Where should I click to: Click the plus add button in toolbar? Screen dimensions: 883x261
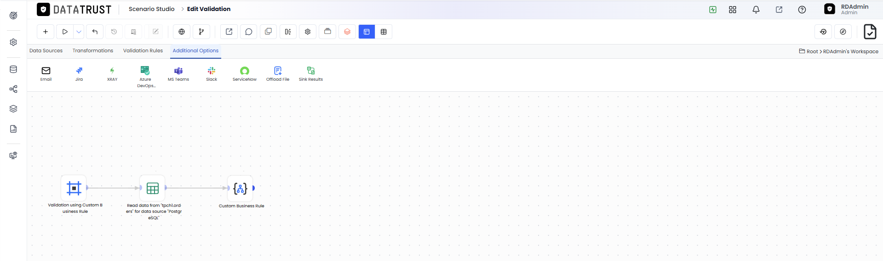click(x=46, y=32)
